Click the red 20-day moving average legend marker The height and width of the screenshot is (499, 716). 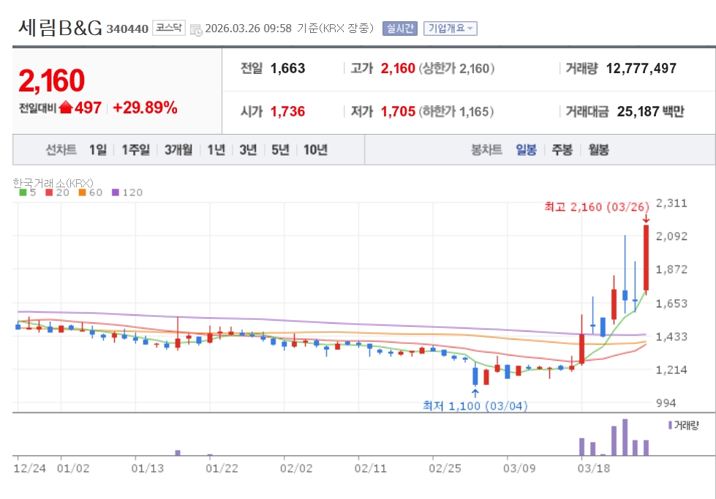[x=49, y=192]
